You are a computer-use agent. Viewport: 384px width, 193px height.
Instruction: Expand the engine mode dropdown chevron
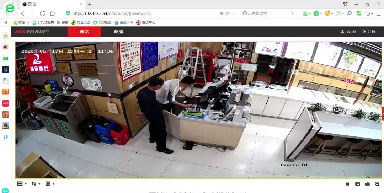234,14
